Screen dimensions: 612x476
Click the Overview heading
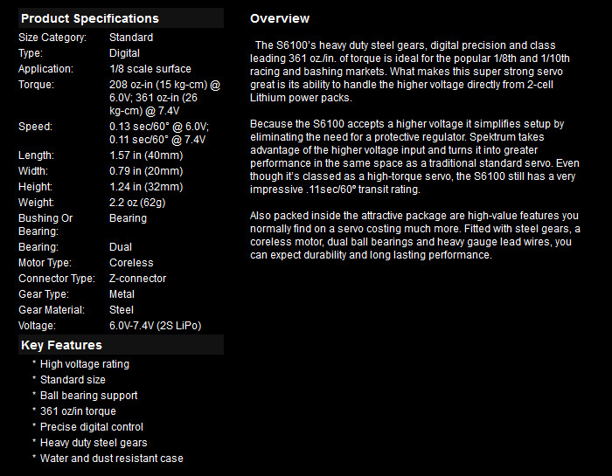[x=280, y=18]
